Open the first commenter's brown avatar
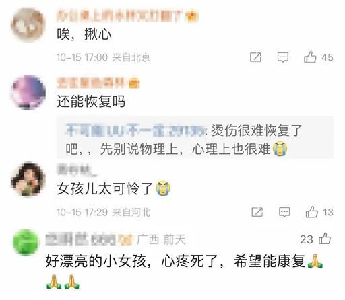Viewport: 345px width, 300px height. (28, 24)
